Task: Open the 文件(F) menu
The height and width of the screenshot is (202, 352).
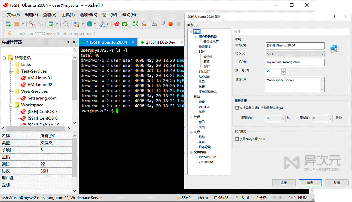Action: pyautogui.click(x=13, y=15)
